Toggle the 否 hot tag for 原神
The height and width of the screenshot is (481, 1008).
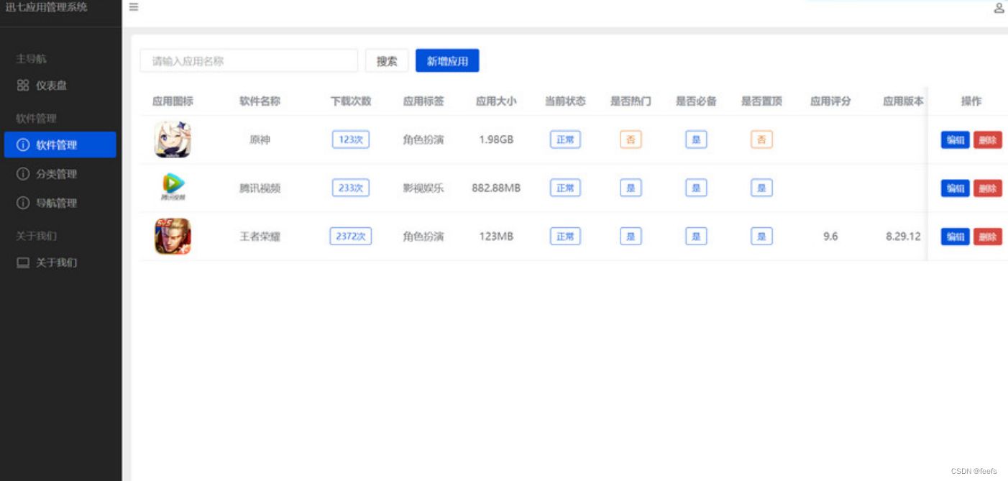[631, 139]
